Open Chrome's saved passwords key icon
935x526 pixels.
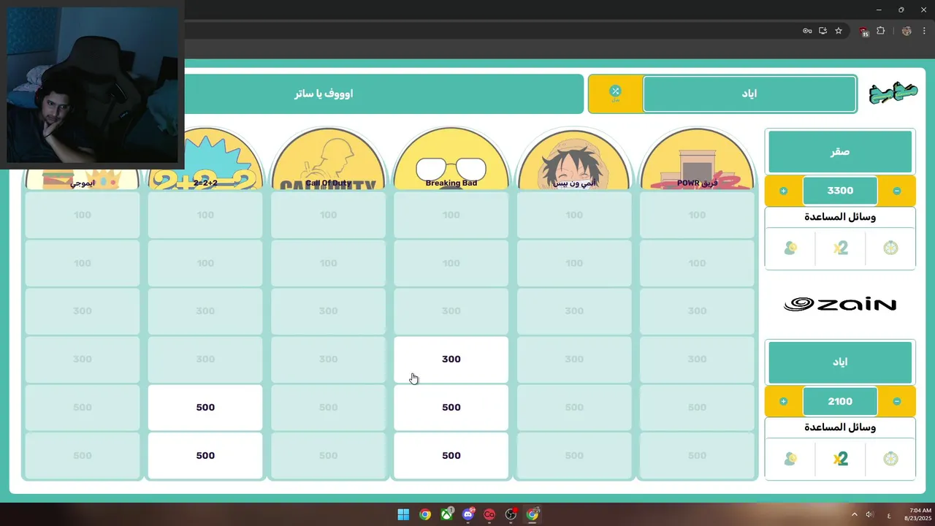click(807, 31)
